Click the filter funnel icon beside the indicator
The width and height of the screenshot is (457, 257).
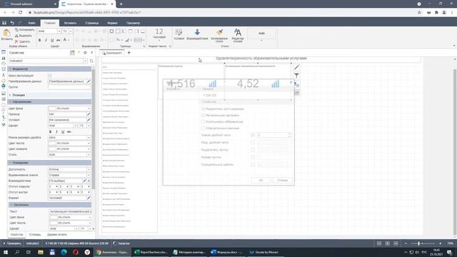296,76
